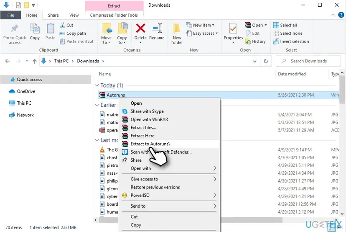Screen dimensions: 346x232
Task: Choose Extract Here from context menu
Action: (169, 136)
